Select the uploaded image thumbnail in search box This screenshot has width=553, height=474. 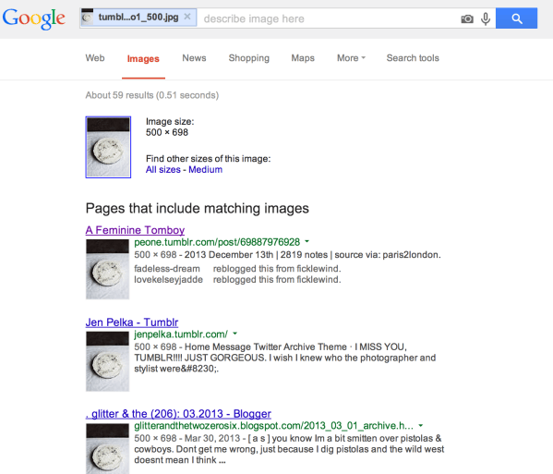pos(88,17)
